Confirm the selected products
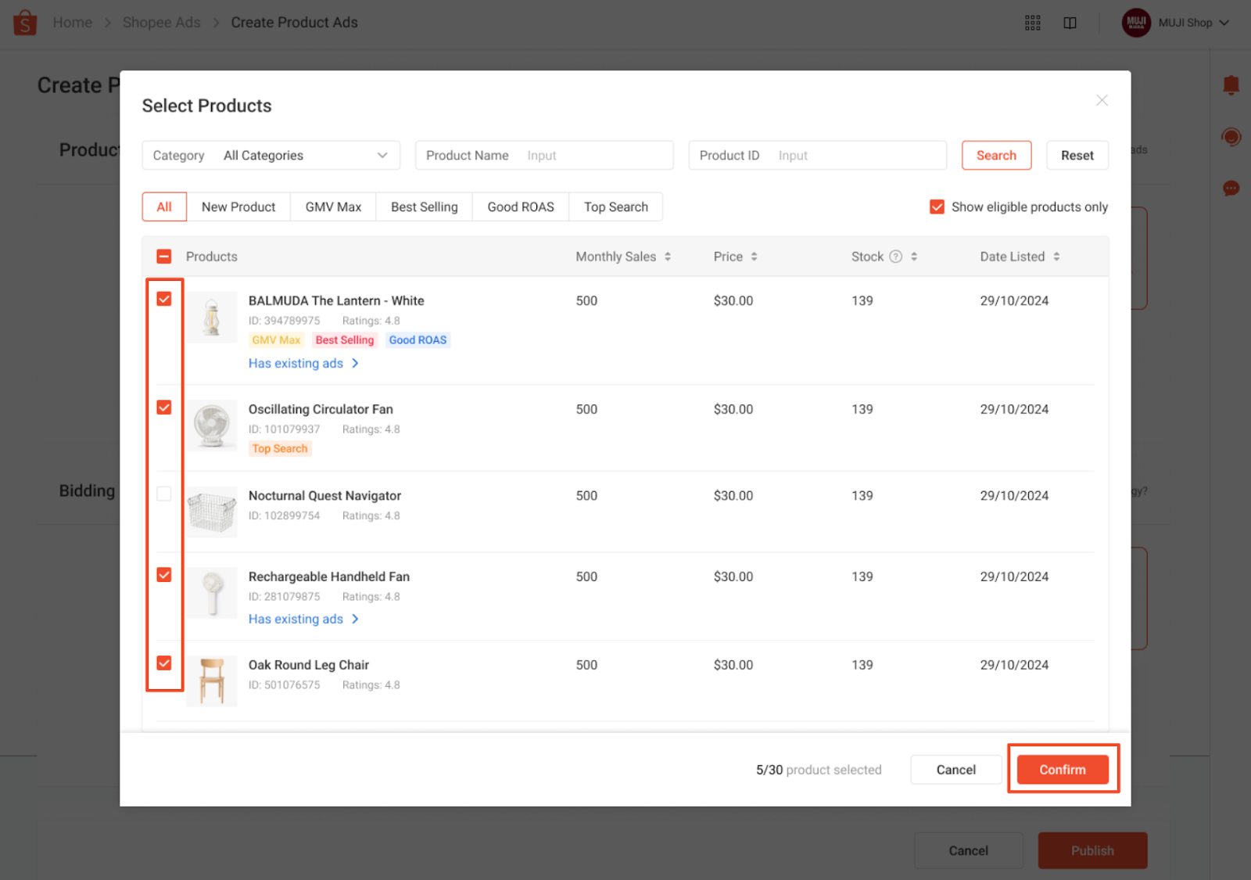The width and height of the screenshot is (1251, 880). (x=1062, y=770)
